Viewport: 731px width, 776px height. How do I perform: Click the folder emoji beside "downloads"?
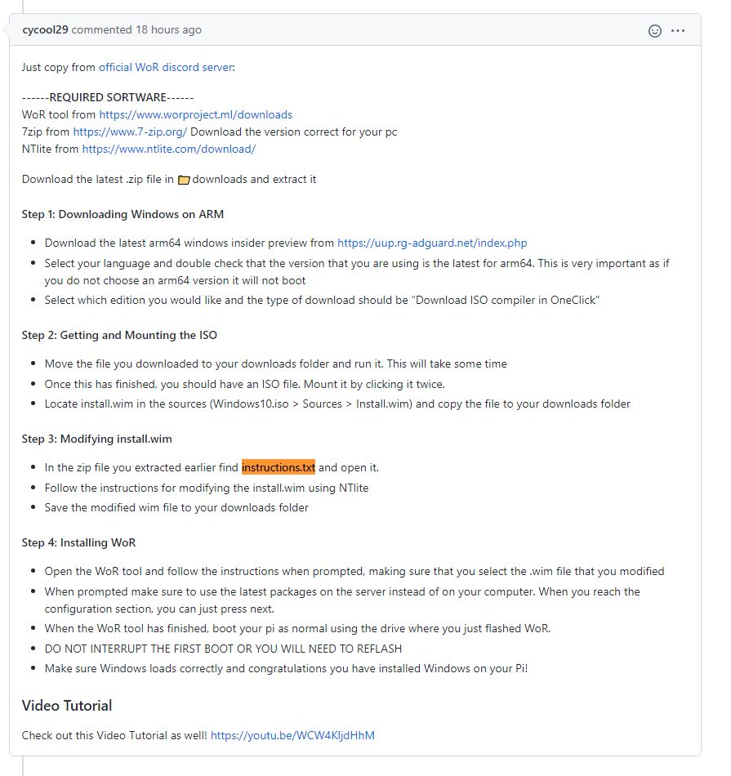click(184, 179)
